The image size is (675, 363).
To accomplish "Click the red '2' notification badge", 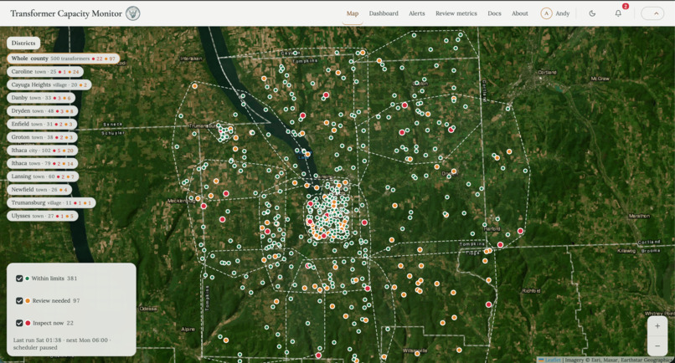I will (625, 7).
